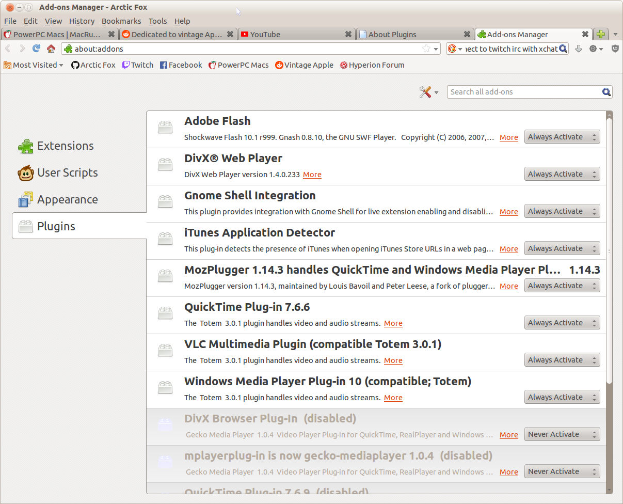This screenshot has height=504, width=623.
Task: Click the VLC Multimedia Plugin icon
Action: (165, 350)
